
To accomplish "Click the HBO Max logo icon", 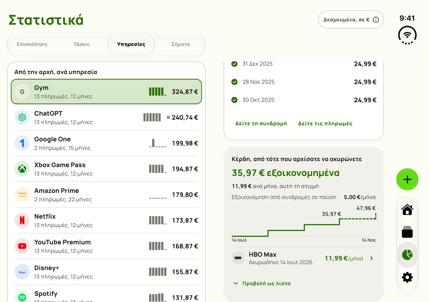I will click(x=238, y=258).
